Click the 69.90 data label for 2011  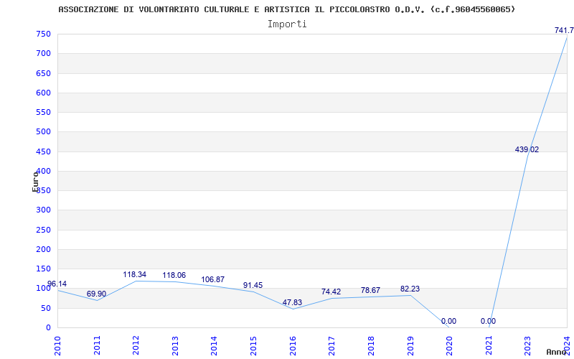point(96,294)
